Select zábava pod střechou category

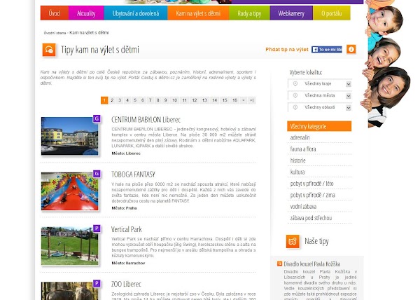click(311, 218)
